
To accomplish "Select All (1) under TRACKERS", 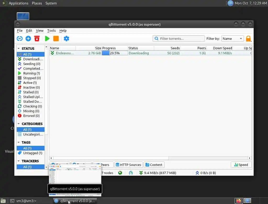I will pos(31,167).
